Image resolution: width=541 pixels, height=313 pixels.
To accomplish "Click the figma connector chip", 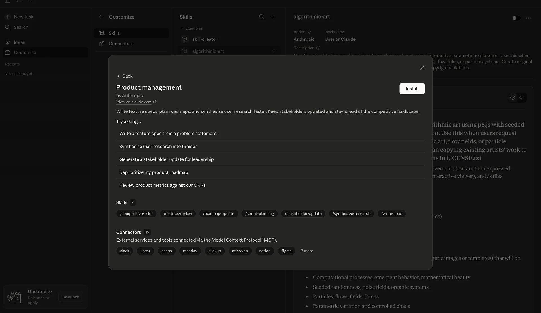I will (287, 251).
